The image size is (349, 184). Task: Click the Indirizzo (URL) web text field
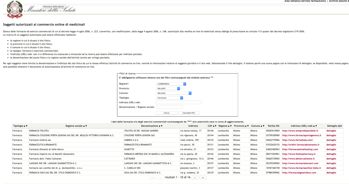[179, 102]
